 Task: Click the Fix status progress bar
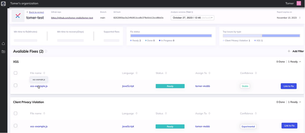(171, 36)
